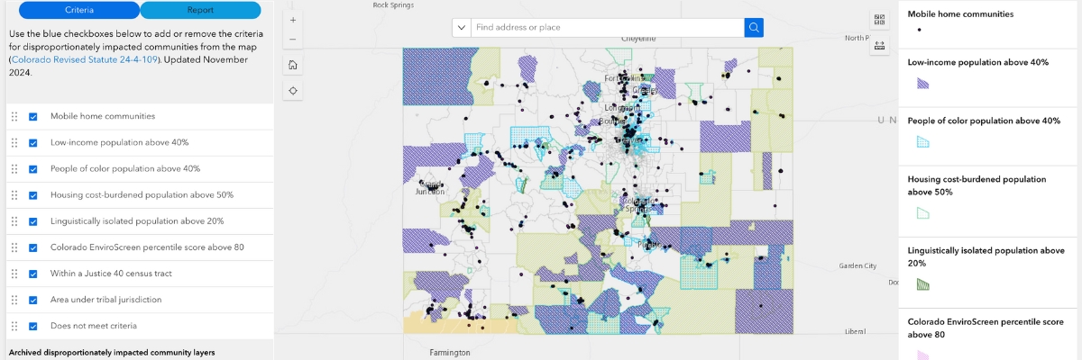This screenshot has width=1082, height=360.
Task: Click People of color legend blue swatch
Action: tap(922, 141)
